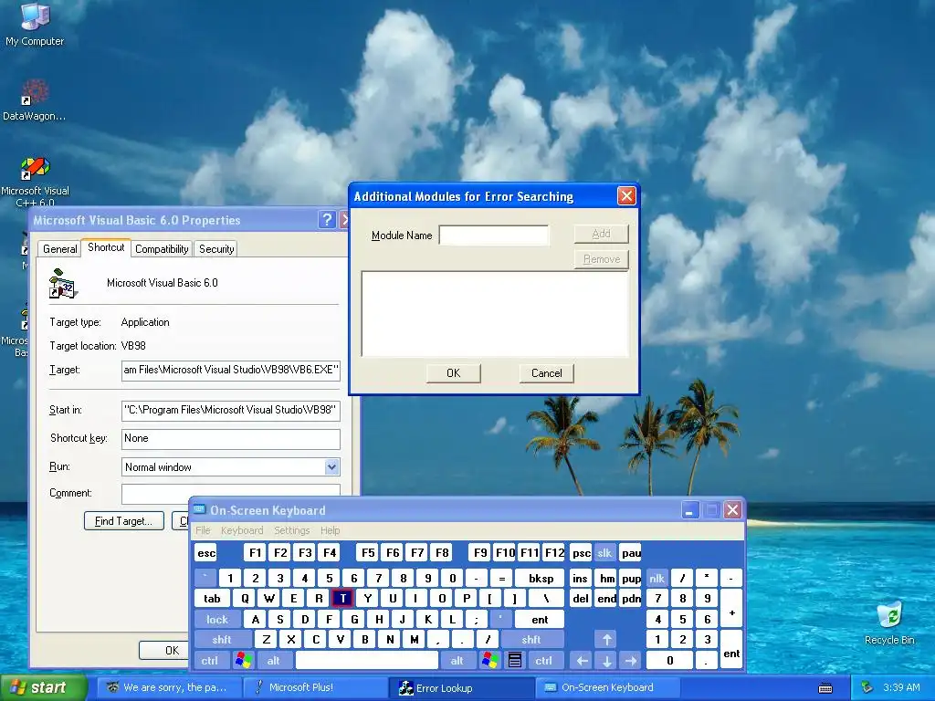This screenshot has width=935, height=701.
Task: Click the application menu key on keyboard
Action: coord(515,661)
